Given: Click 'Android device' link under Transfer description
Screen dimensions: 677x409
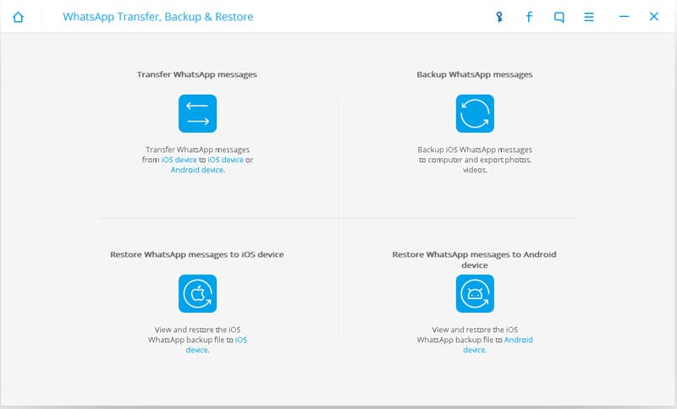Looking at the screenshot, I should pos(197,170).
